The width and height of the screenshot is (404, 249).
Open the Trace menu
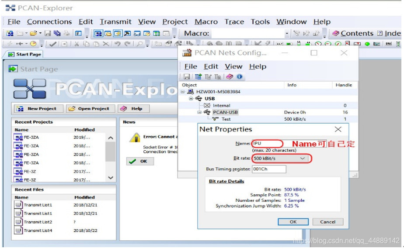point(234,22)
